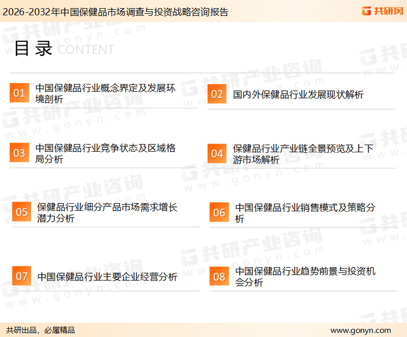Open chapter 中国保健品行业趋势前景与投资机会分析

(x=305, y=277)
